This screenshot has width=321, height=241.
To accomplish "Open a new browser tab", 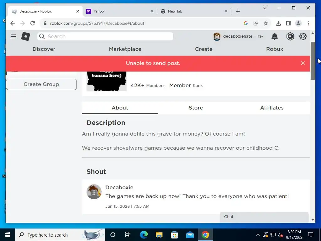I will point(238,11).
